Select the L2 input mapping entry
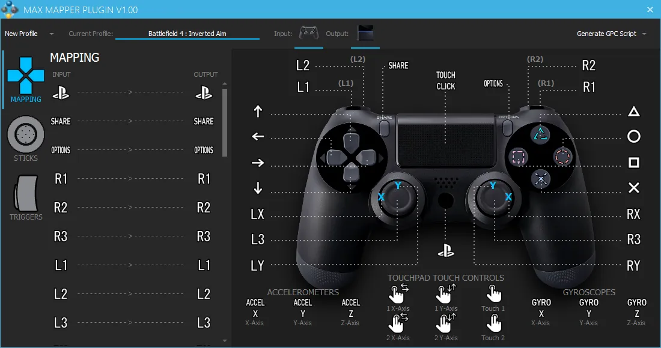Screen dimensions: 661x348 click(61, 294)
